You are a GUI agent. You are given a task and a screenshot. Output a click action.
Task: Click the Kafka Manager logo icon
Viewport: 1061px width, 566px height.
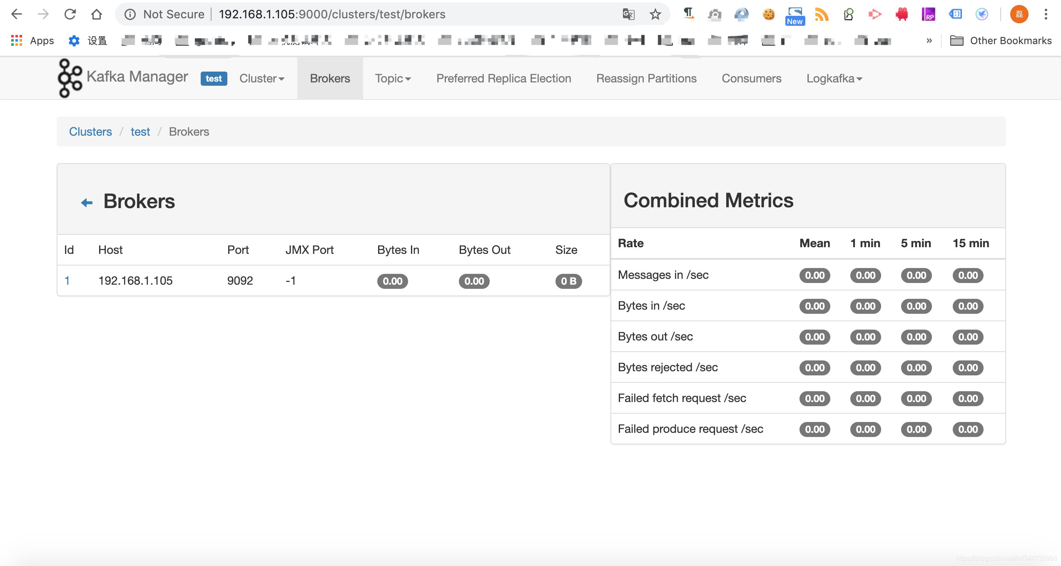[69, 78]
